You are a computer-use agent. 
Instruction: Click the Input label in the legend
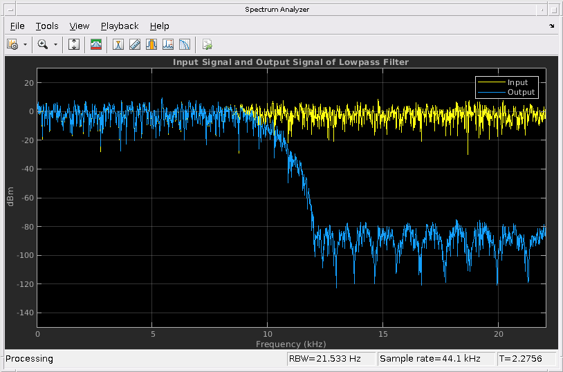pyautogui.click(x=517, y=82)
